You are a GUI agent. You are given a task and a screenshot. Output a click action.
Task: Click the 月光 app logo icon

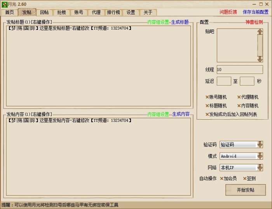(4, 4)
